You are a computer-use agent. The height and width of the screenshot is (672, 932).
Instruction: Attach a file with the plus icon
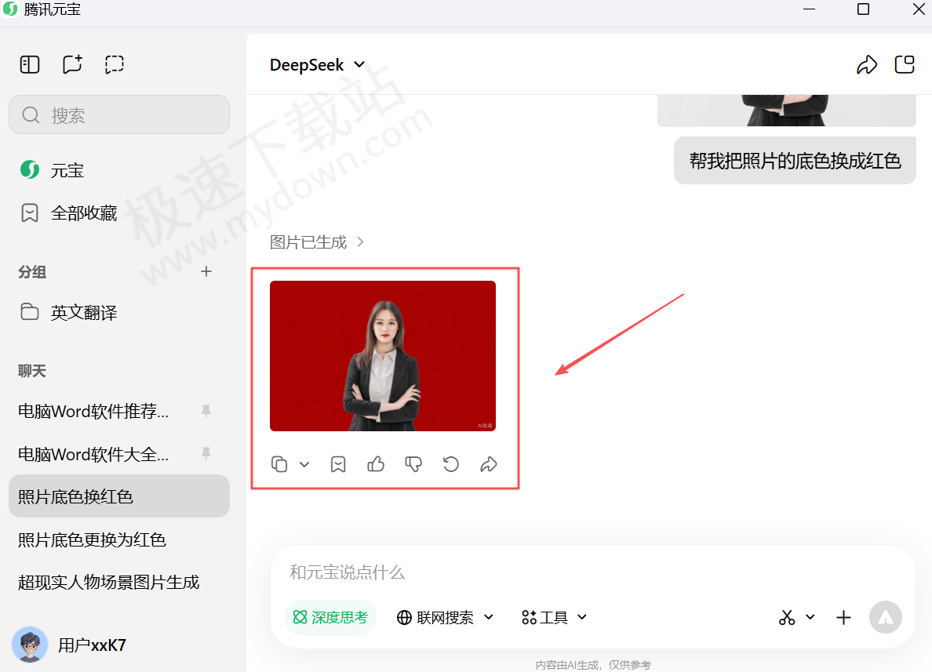click(843, 617)
